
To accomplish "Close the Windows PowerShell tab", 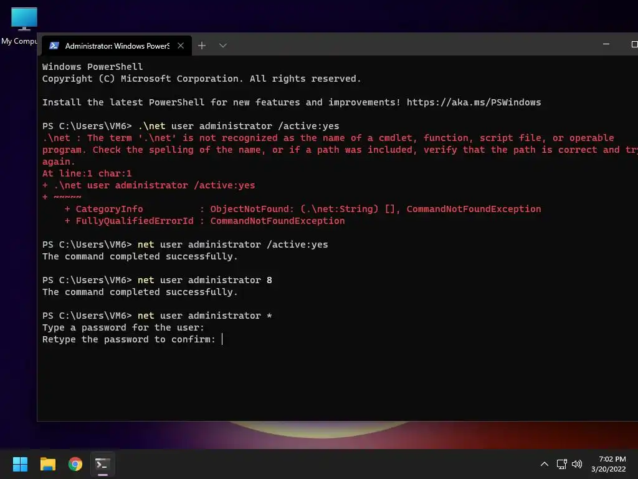I will point(181,46).
